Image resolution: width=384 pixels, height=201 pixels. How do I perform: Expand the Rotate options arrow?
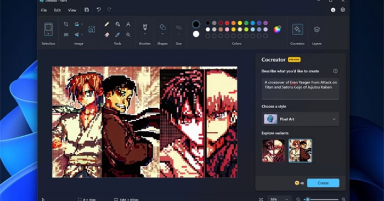coord(82,24)
